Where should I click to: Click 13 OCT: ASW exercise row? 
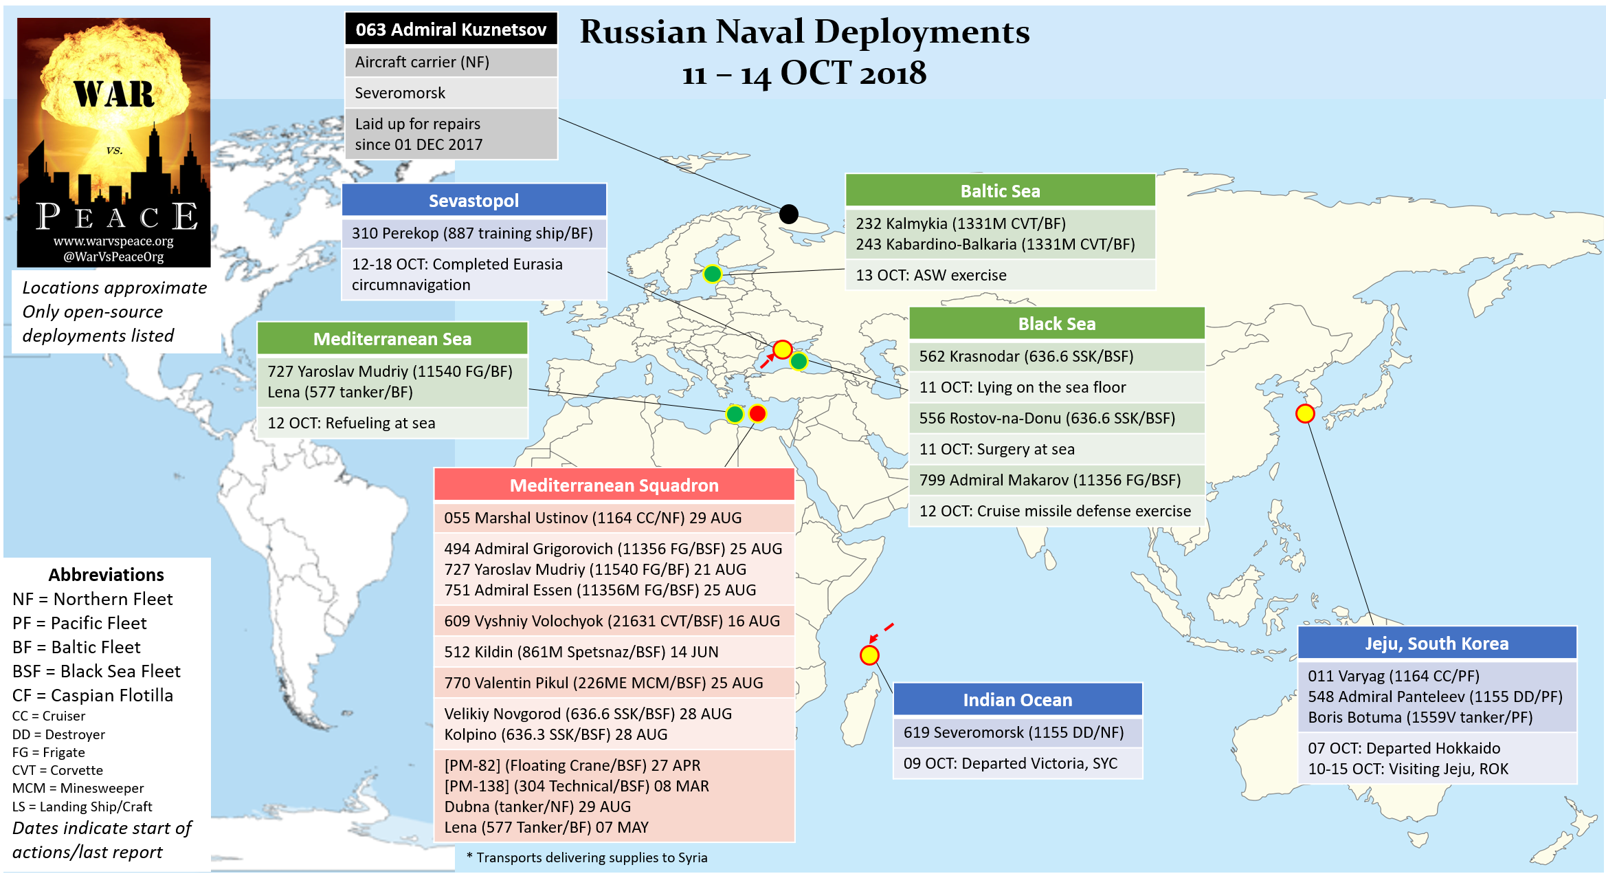(x=1000, y=275)
